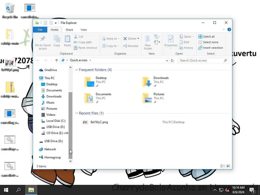Click the New folder icon
Image resolution: width=260 pixels, height=195 pixels.
[x=148, y=39]
